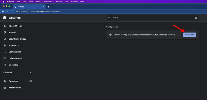Open Extensions via the puzzle piece icon
The height and width of the screenshot is (100, 207).
tap(5, 81)
